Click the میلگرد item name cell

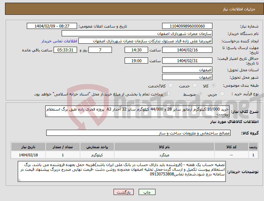tap(164, 155)
